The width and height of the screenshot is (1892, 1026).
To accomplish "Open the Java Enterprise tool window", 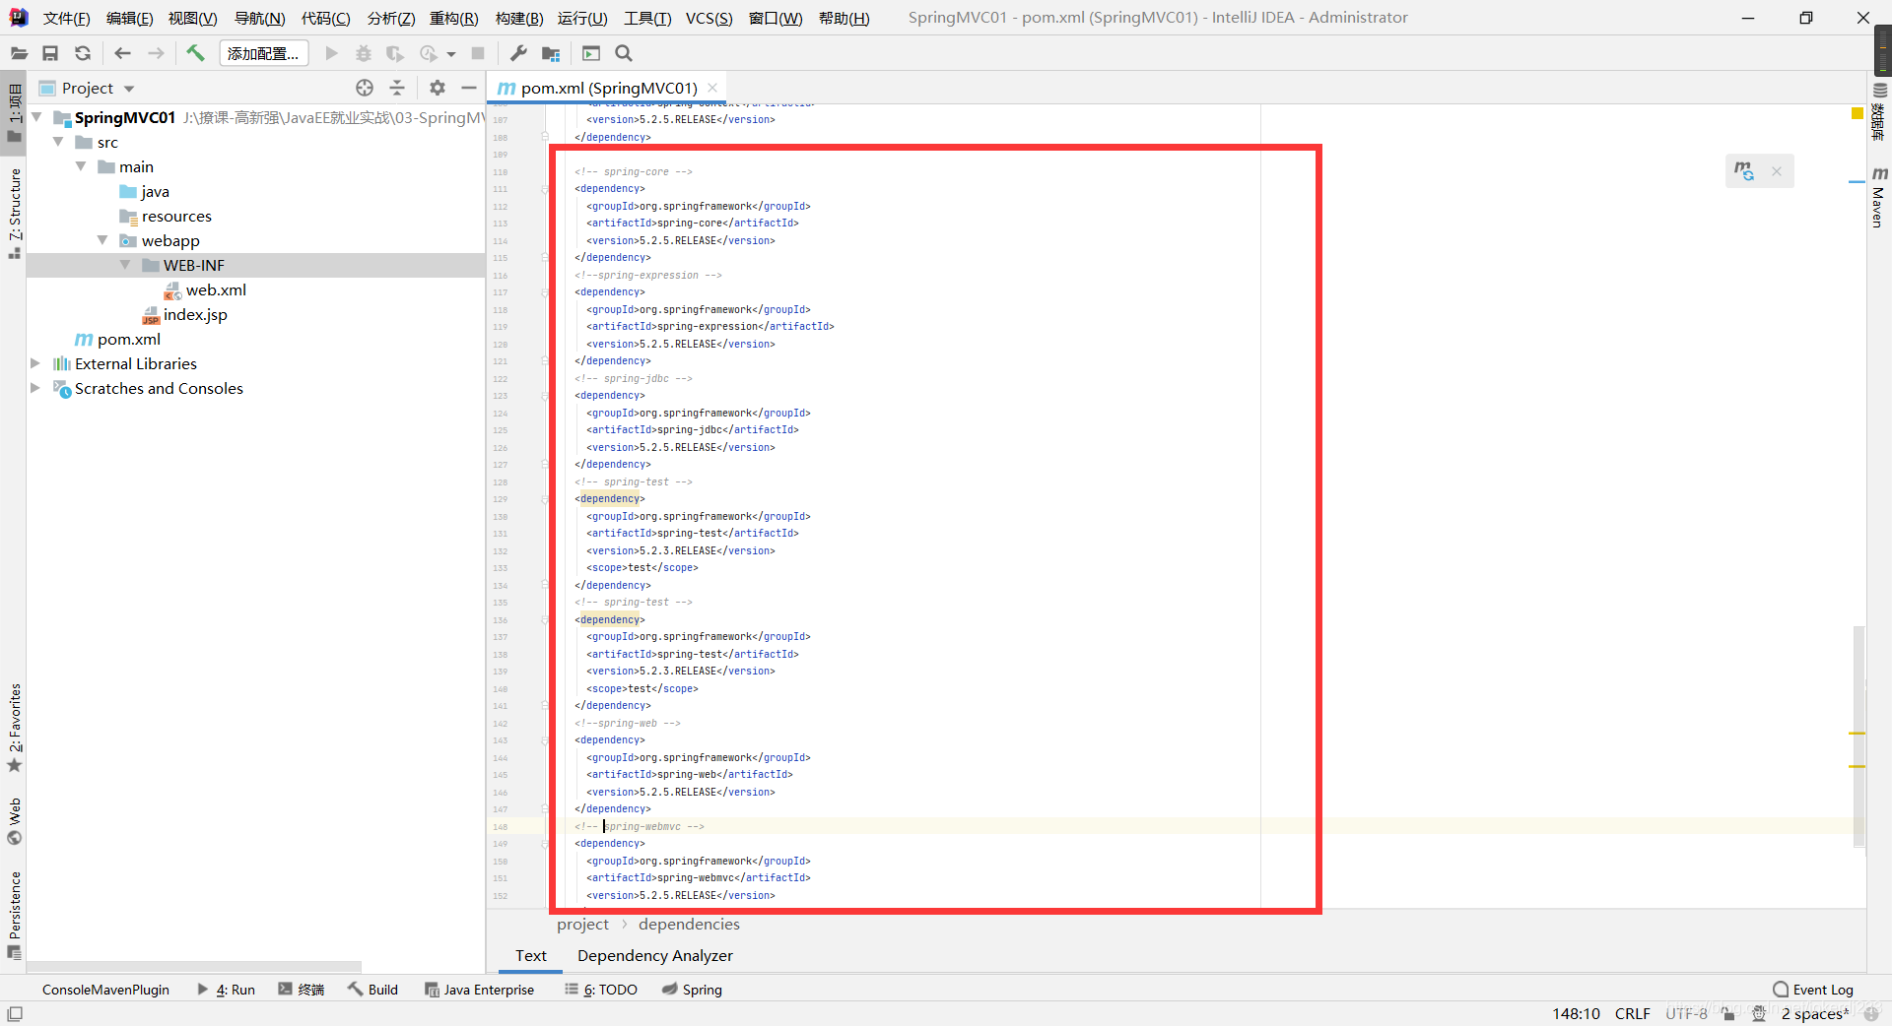I will coord(479,990).
